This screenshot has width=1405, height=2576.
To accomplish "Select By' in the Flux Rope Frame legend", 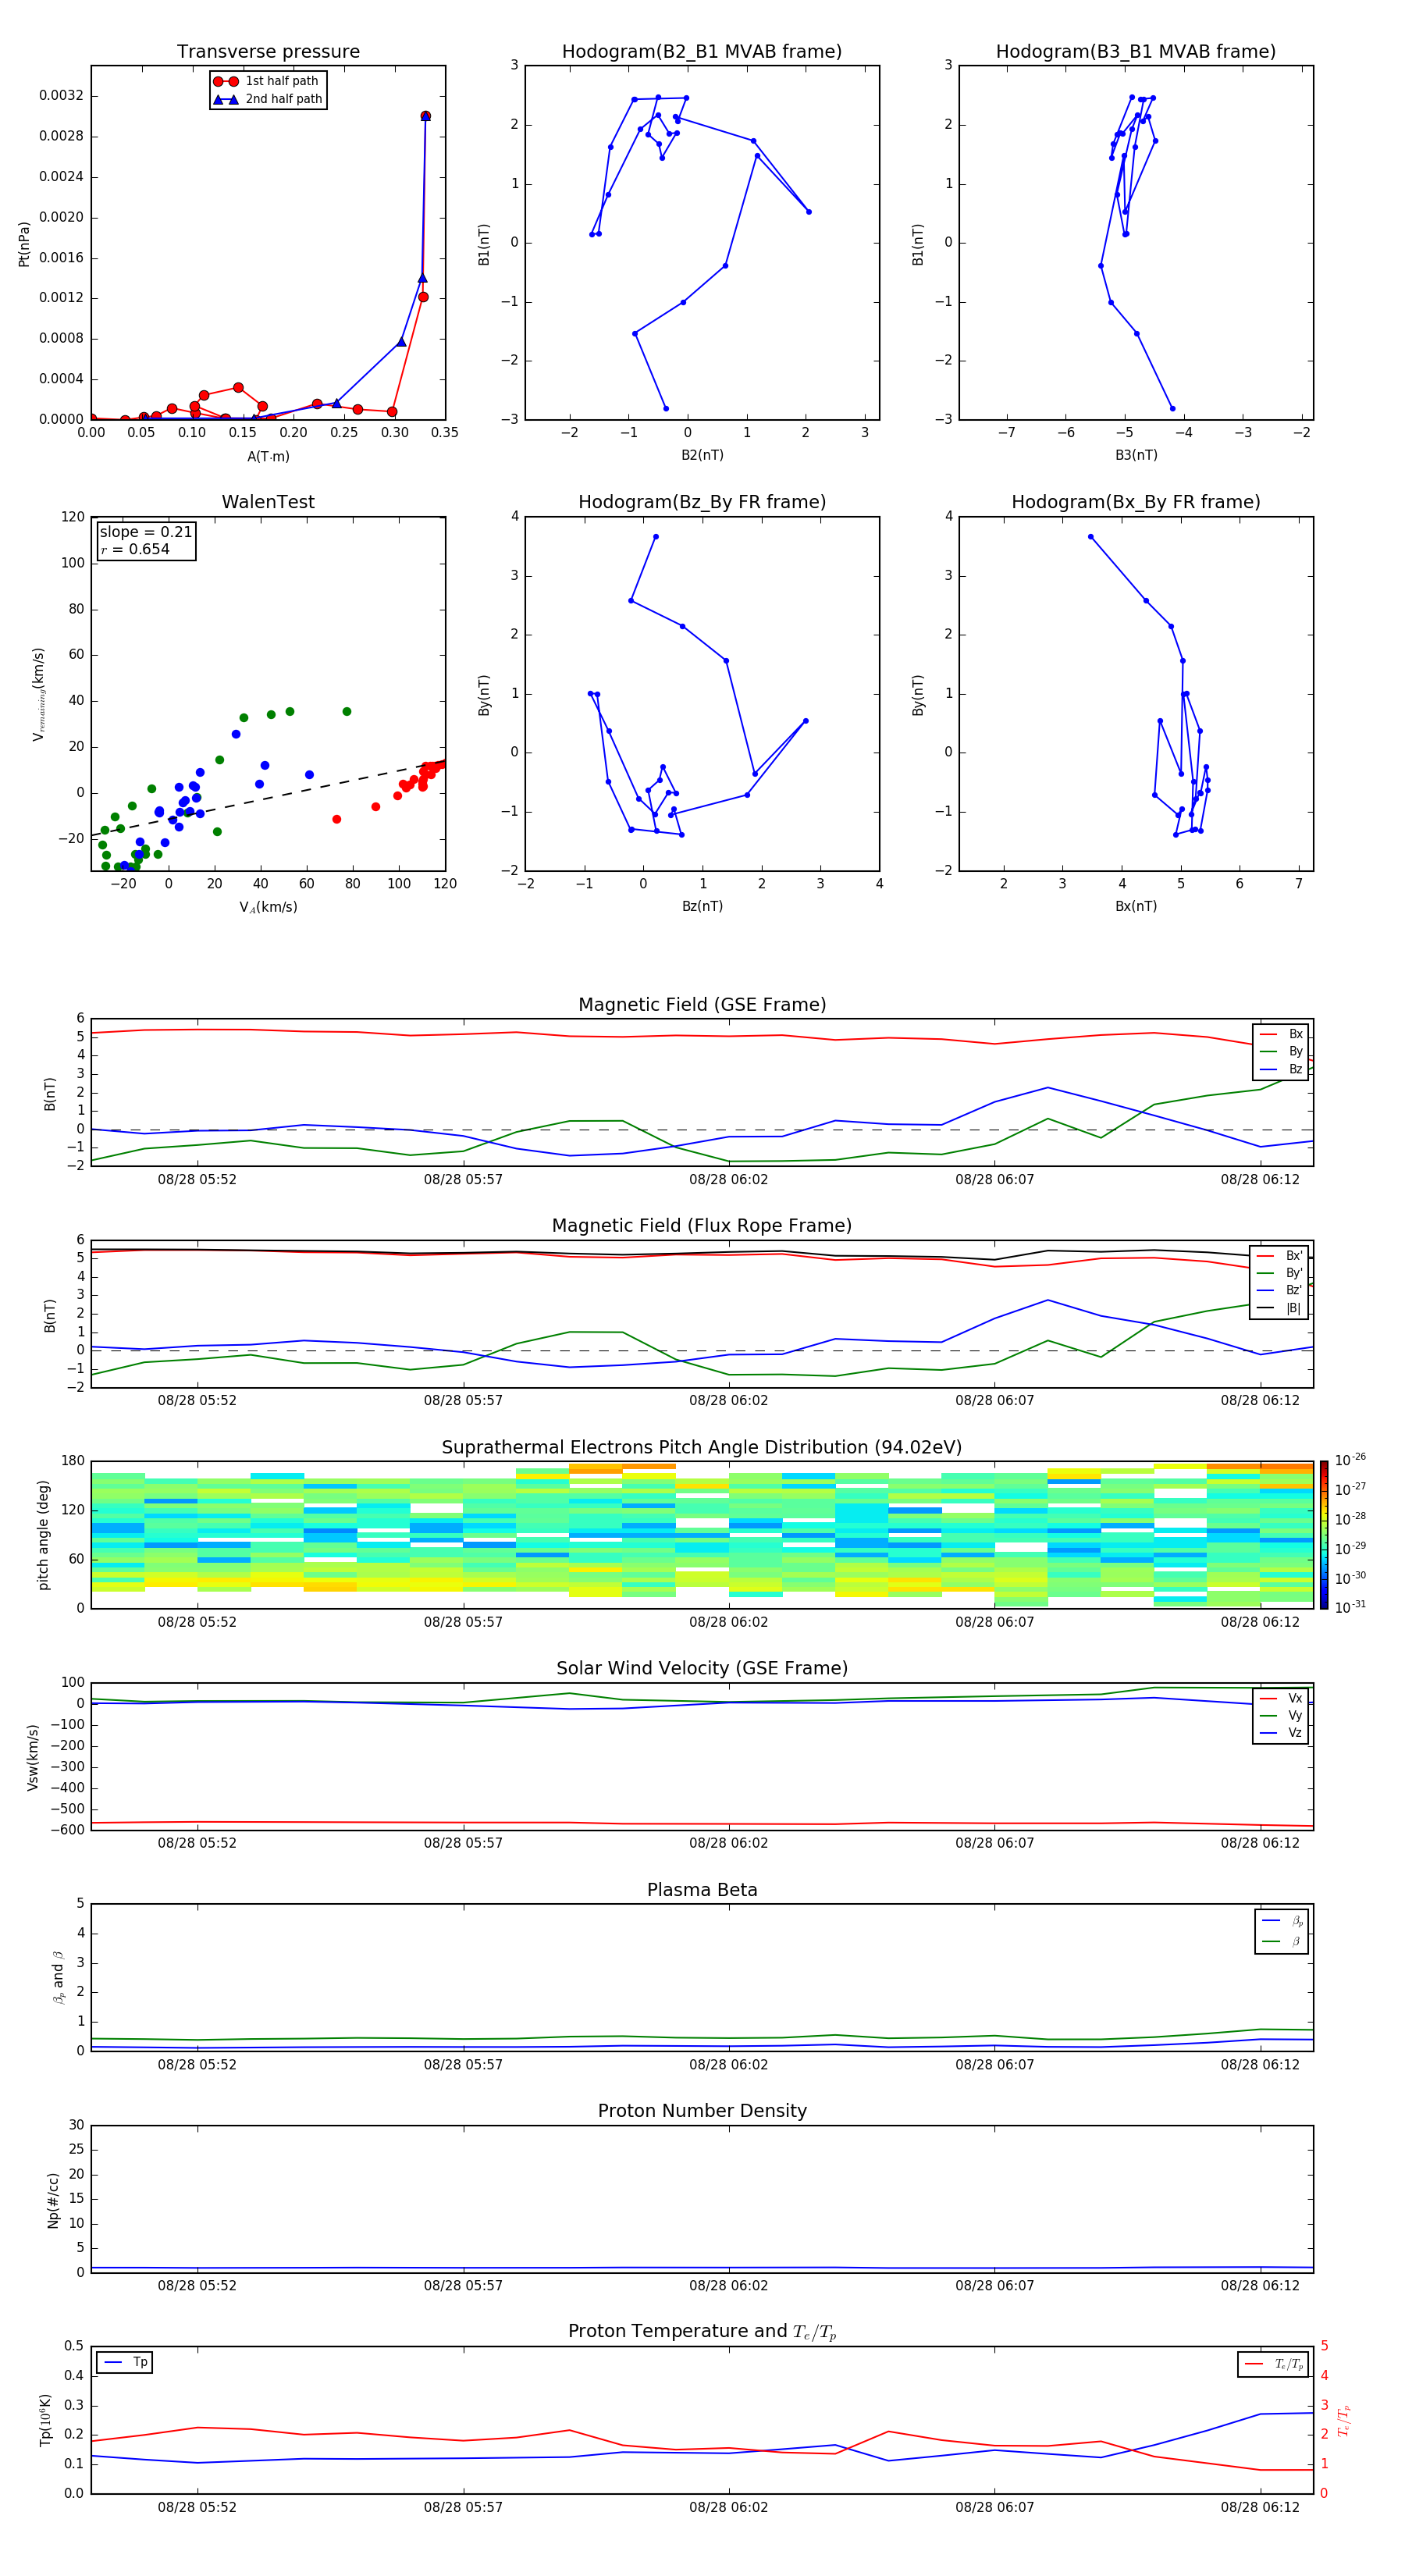I will click(x=1280, y=1273).
